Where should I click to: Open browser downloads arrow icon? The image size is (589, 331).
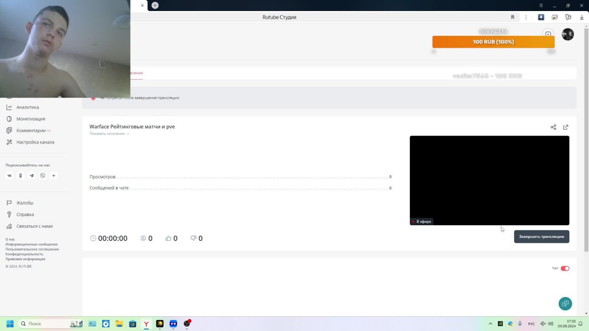point(582,17)
